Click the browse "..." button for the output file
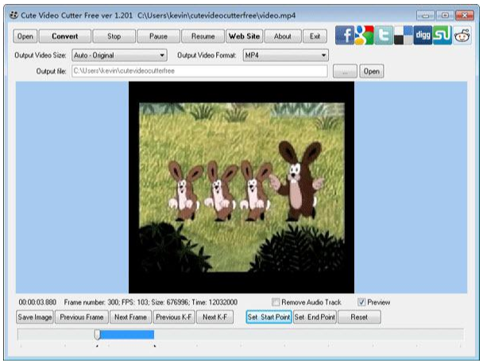 point(344,71)
